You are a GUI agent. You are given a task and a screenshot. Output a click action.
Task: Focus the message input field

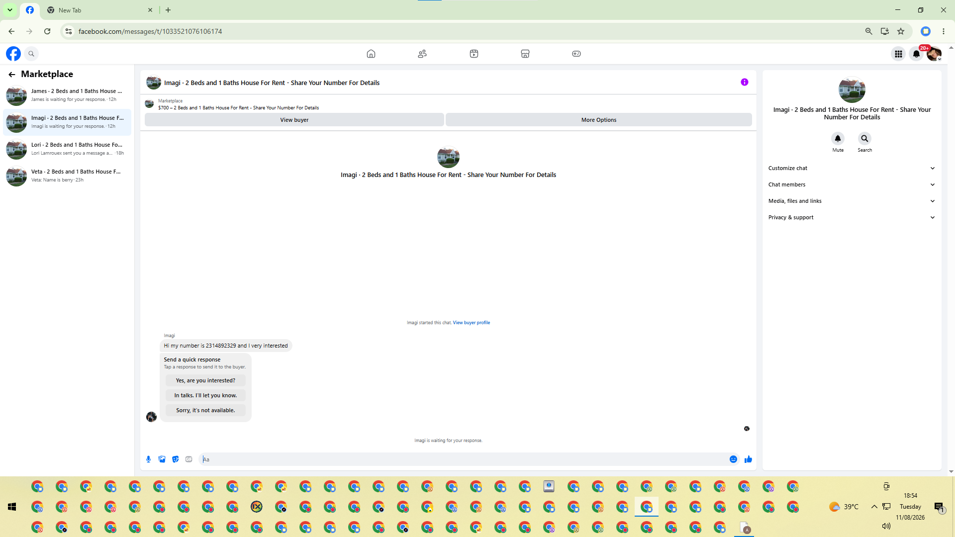(463, 459)
